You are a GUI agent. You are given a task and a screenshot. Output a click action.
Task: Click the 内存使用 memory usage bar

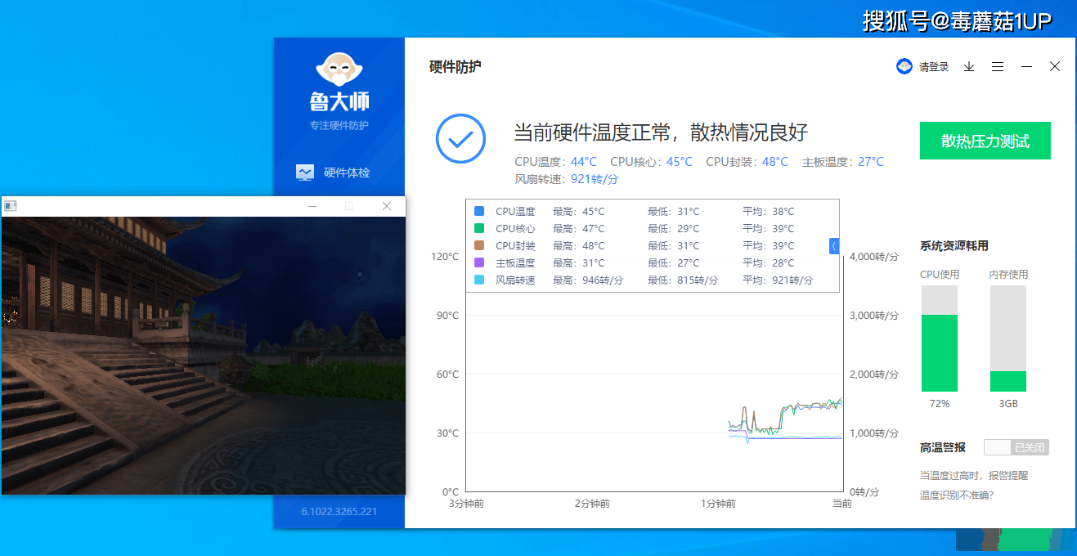1008,339
